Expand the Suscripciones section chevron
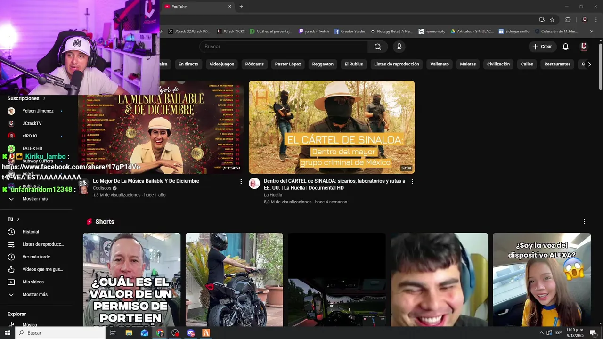603x339 pixels. click(44, 99)
